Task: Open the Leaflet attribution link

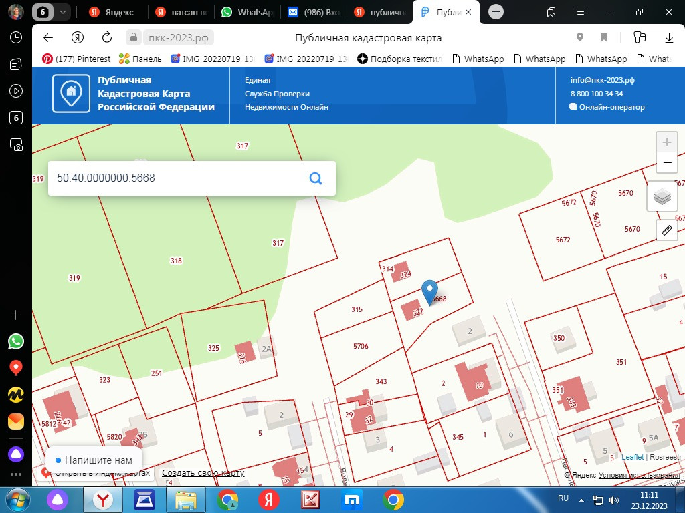Action: pos(633,457)
